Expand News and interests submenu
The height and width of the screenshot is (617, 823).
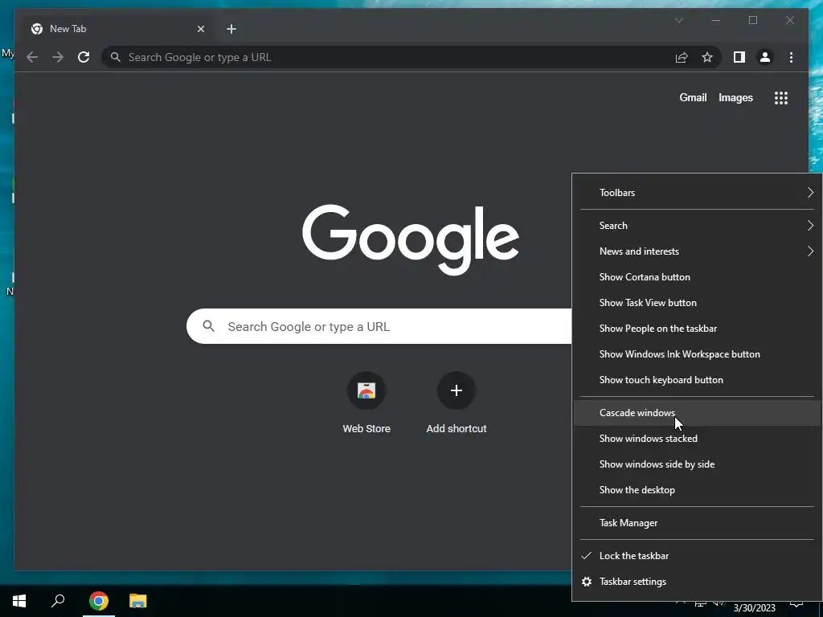pyautogui.click(x=697, y=251)
